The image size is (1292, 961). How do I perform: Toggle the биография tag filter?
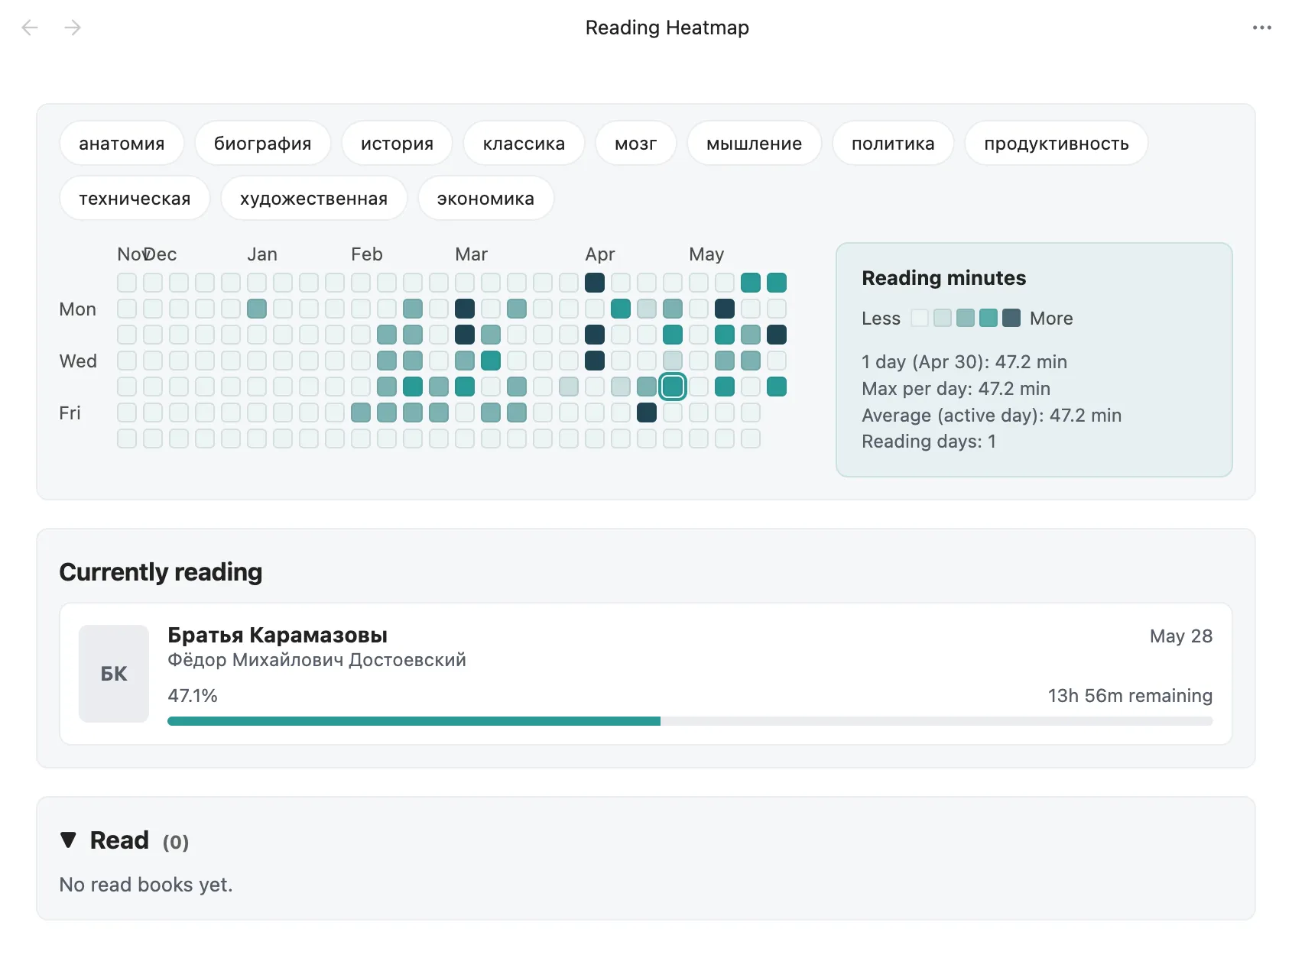tap(262, 144)
